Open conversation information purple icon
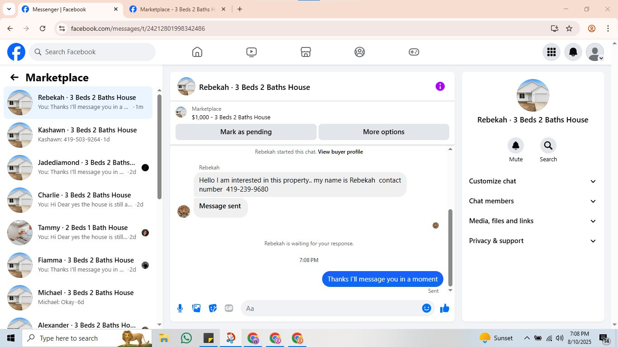The width and height of the screenshot is (618, 347). pos(440,86)
